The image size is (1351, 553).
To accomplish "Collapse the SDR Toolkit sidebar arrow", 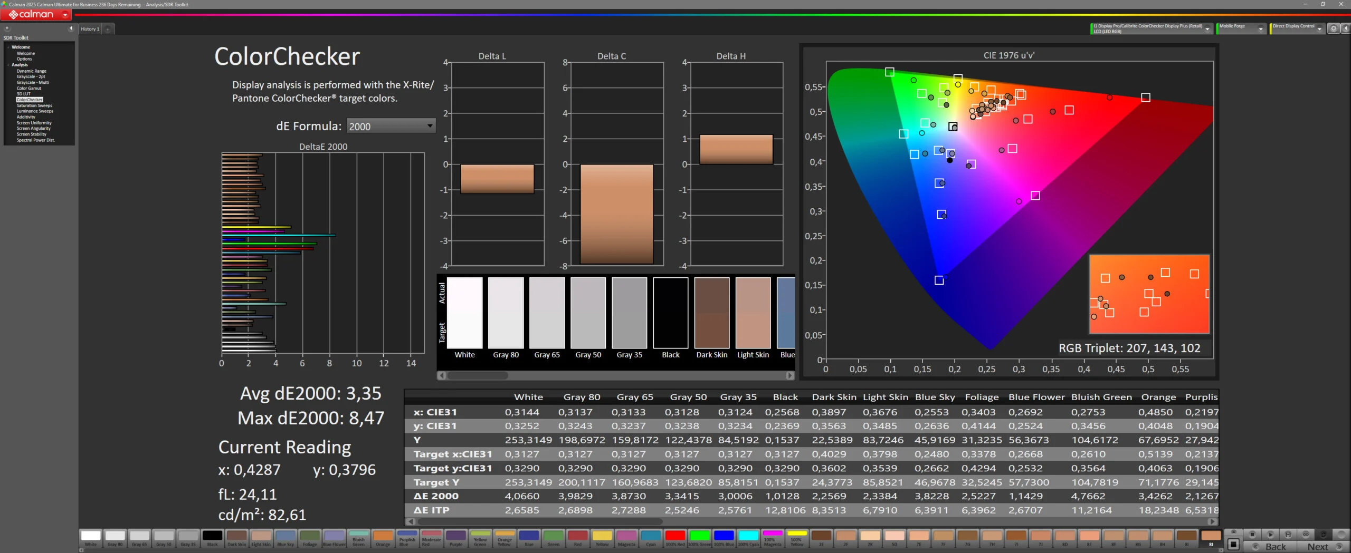I will click(x=71, y=28).
